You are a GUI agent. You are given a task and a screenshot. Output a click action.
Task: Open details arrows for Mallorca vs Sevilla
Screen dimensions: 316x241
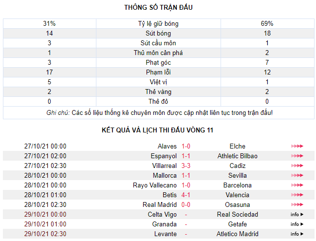tap(297, 175)
